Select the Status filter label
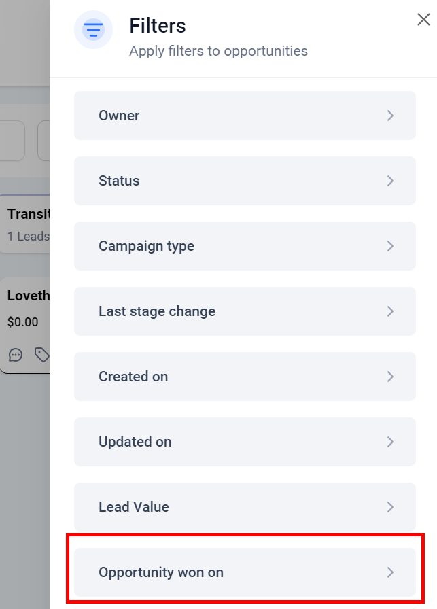437x609 pixels. [119, 181]
